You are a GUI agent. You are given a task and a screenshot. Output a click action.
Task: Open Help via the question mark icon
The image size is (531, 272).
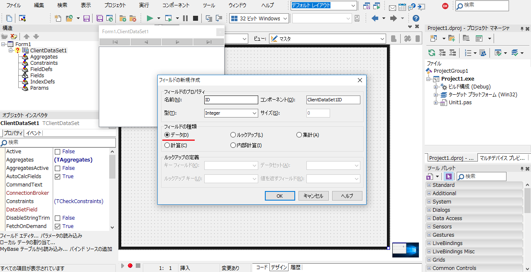416,18
